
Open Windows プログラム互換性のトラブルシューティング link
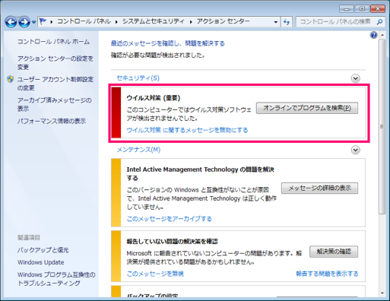click(56, 279)
